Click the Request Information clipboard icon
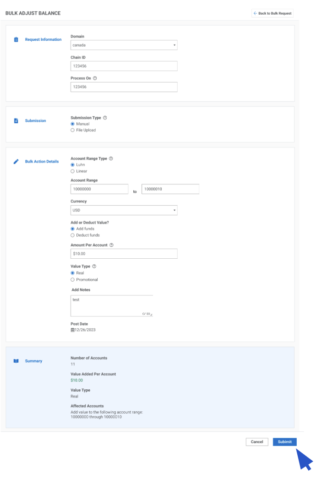The width and height of the screenshot is (327, 479). (x=16, y=40)
